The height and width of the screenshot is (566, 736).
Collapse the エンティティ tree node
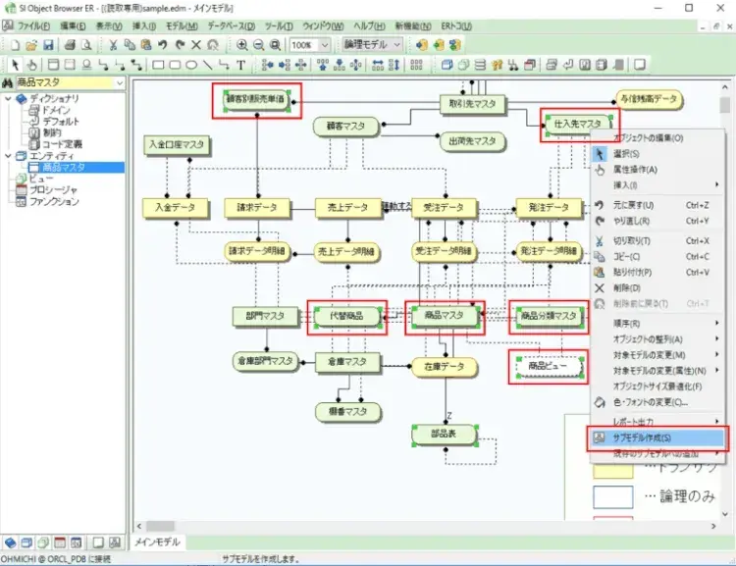pos(9,156)
